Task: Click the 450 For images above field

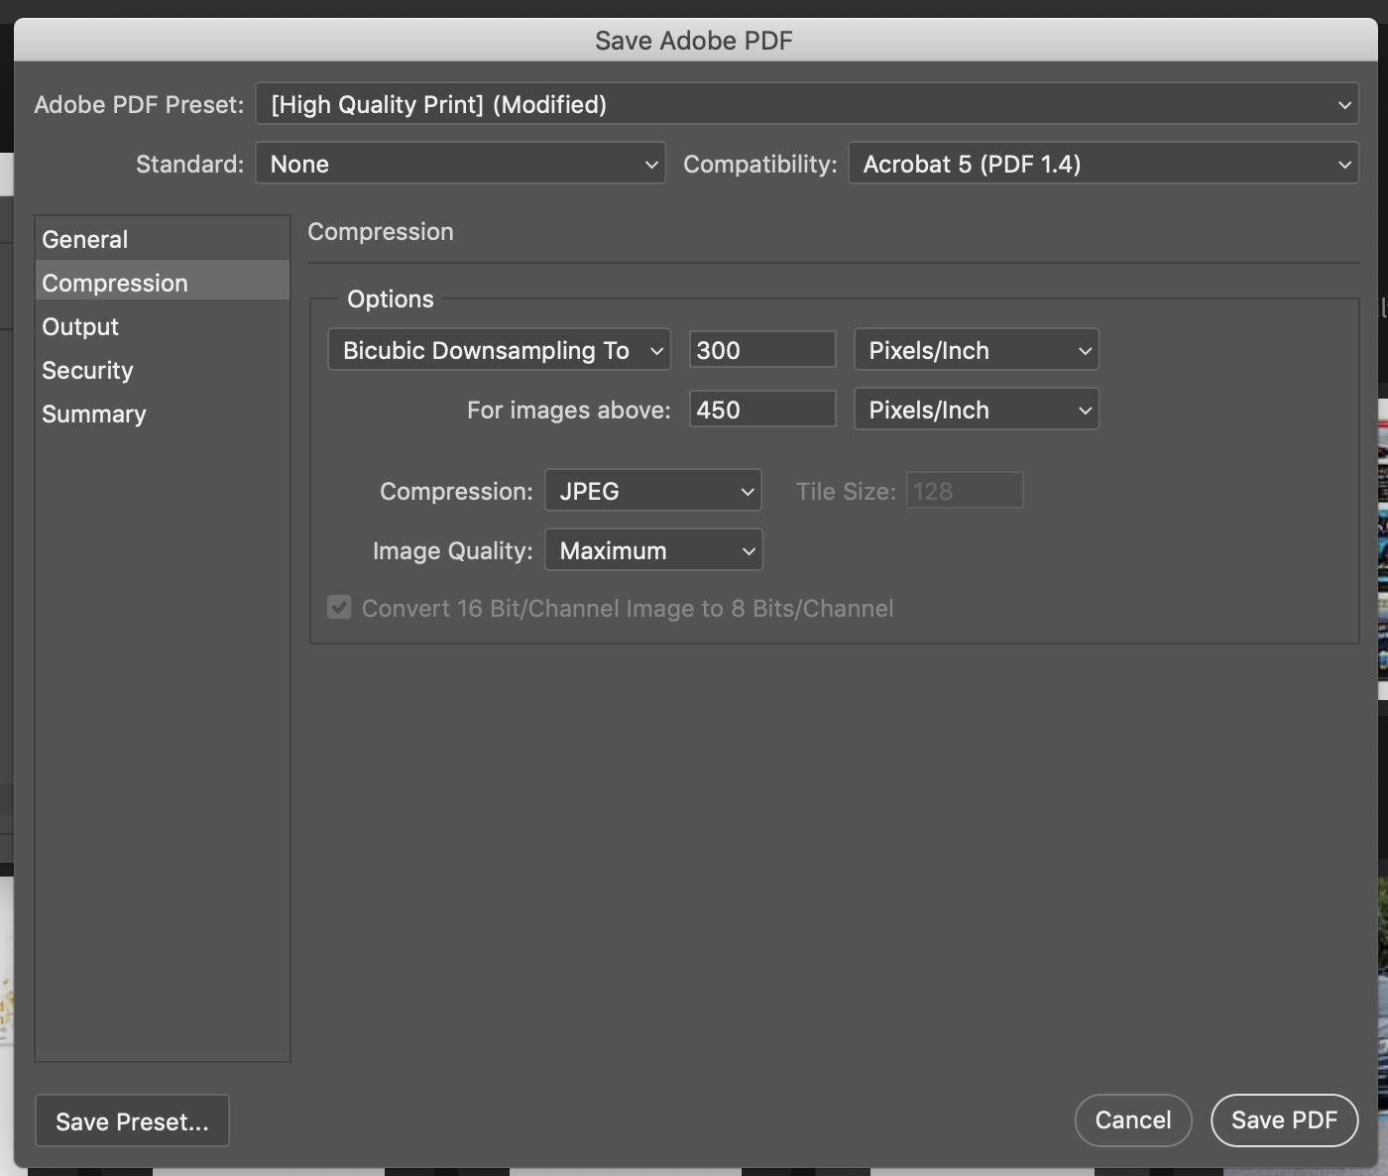Action: coord(761,409)
